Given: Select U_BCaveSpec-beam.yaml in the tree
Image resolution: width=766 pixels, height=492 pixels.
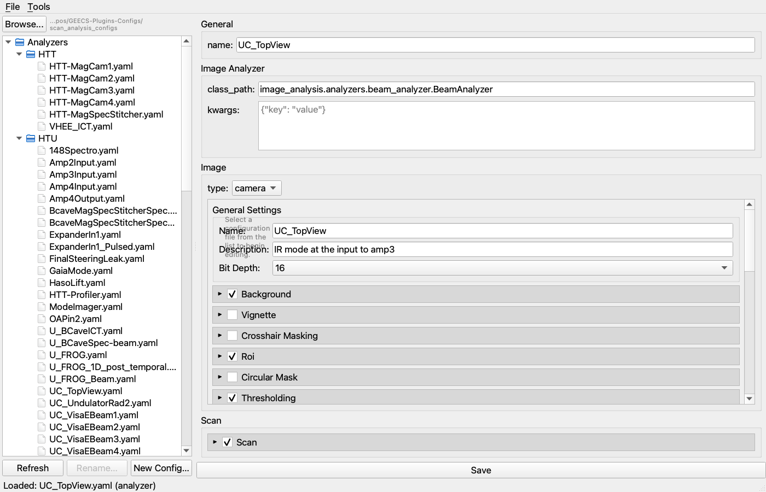Looking at the screenshot, I should [x=103, y=343].
